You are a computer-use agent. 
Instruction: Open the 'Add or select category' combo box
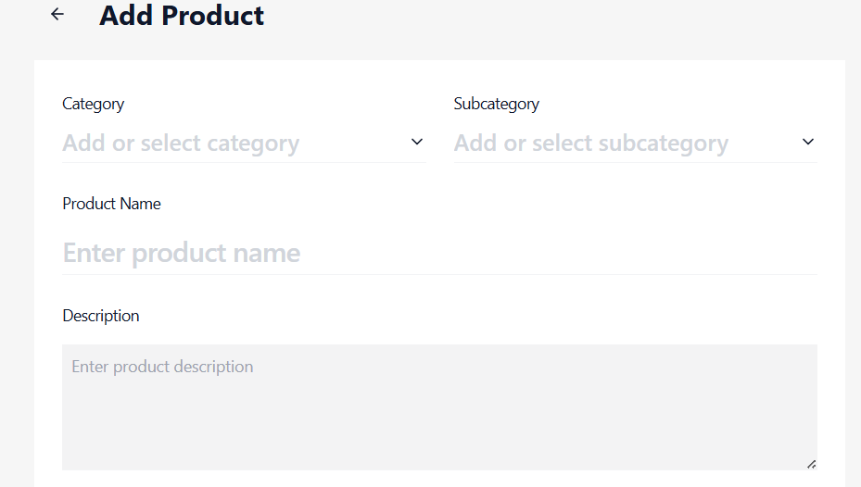(x=244, y=144)
